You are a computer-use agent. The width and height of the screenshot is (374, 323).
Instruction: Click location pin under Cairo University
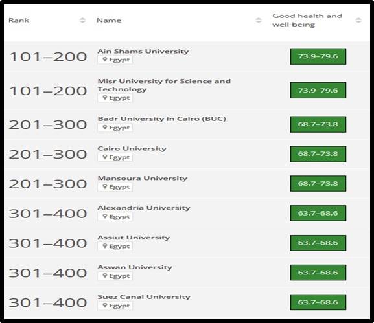(x=105, y=157)
